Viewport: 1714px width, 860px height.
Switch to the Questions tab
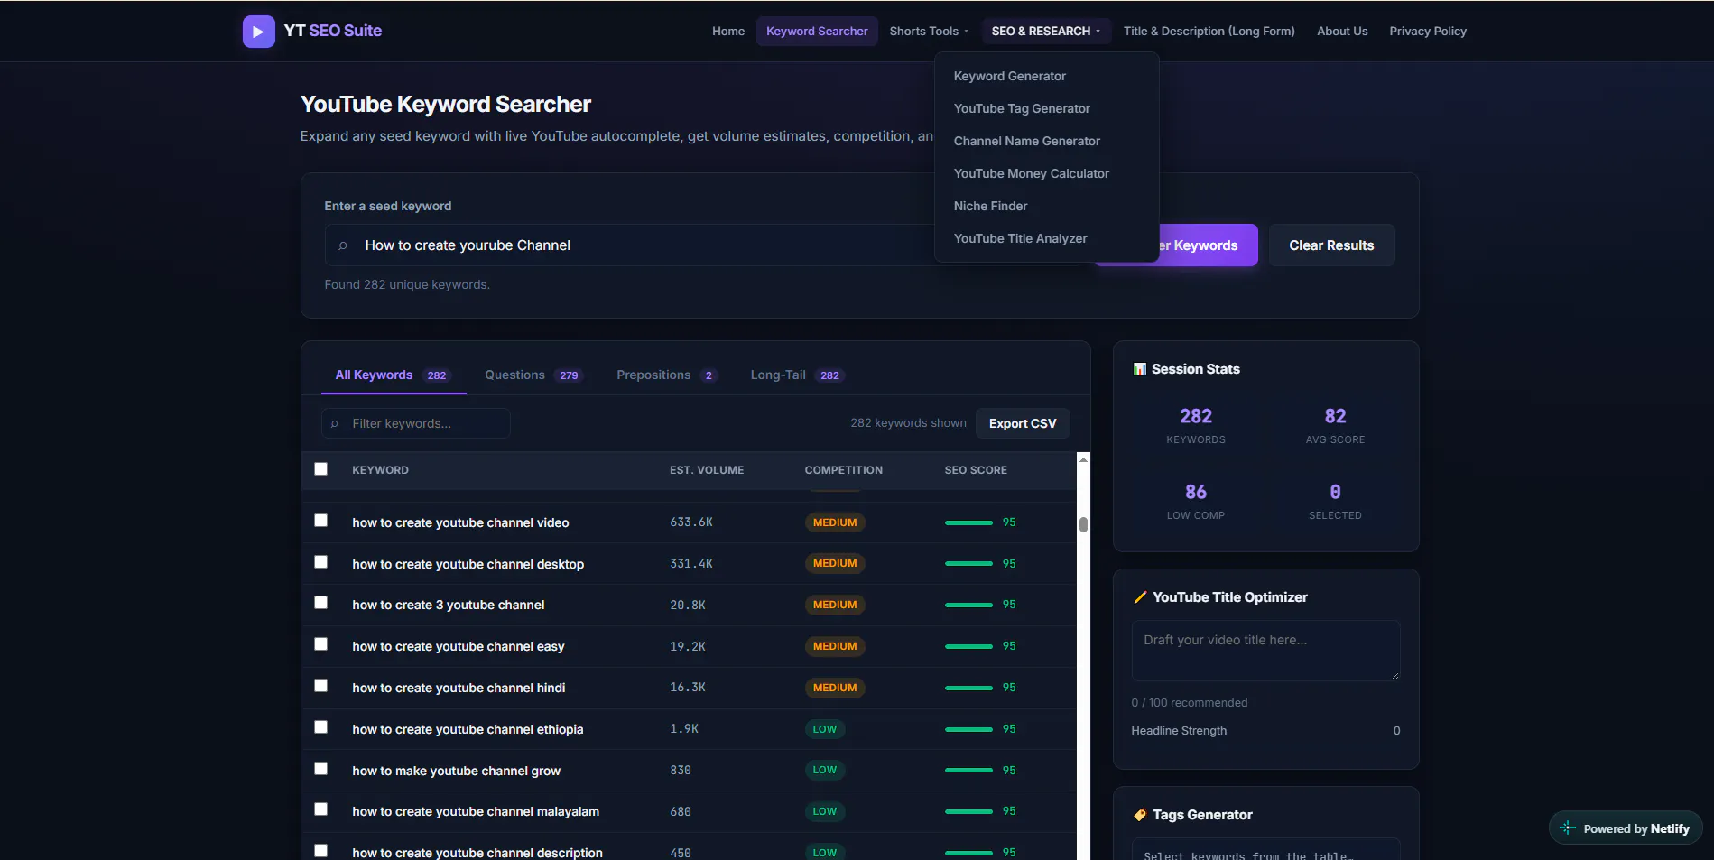533,375
